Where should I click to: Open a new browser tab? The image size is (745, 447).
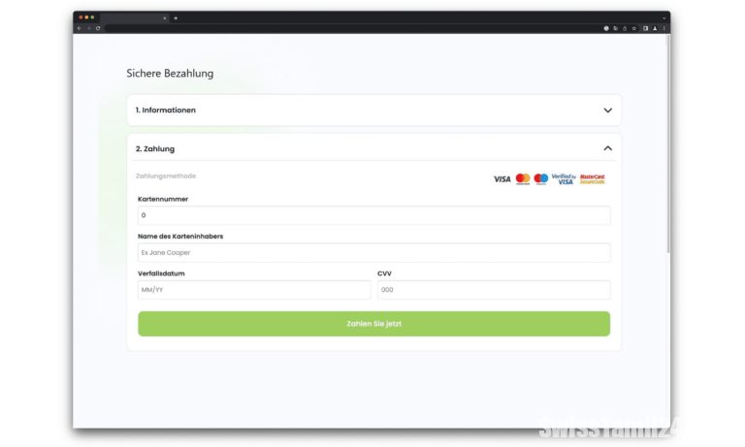tap(176, 17)
